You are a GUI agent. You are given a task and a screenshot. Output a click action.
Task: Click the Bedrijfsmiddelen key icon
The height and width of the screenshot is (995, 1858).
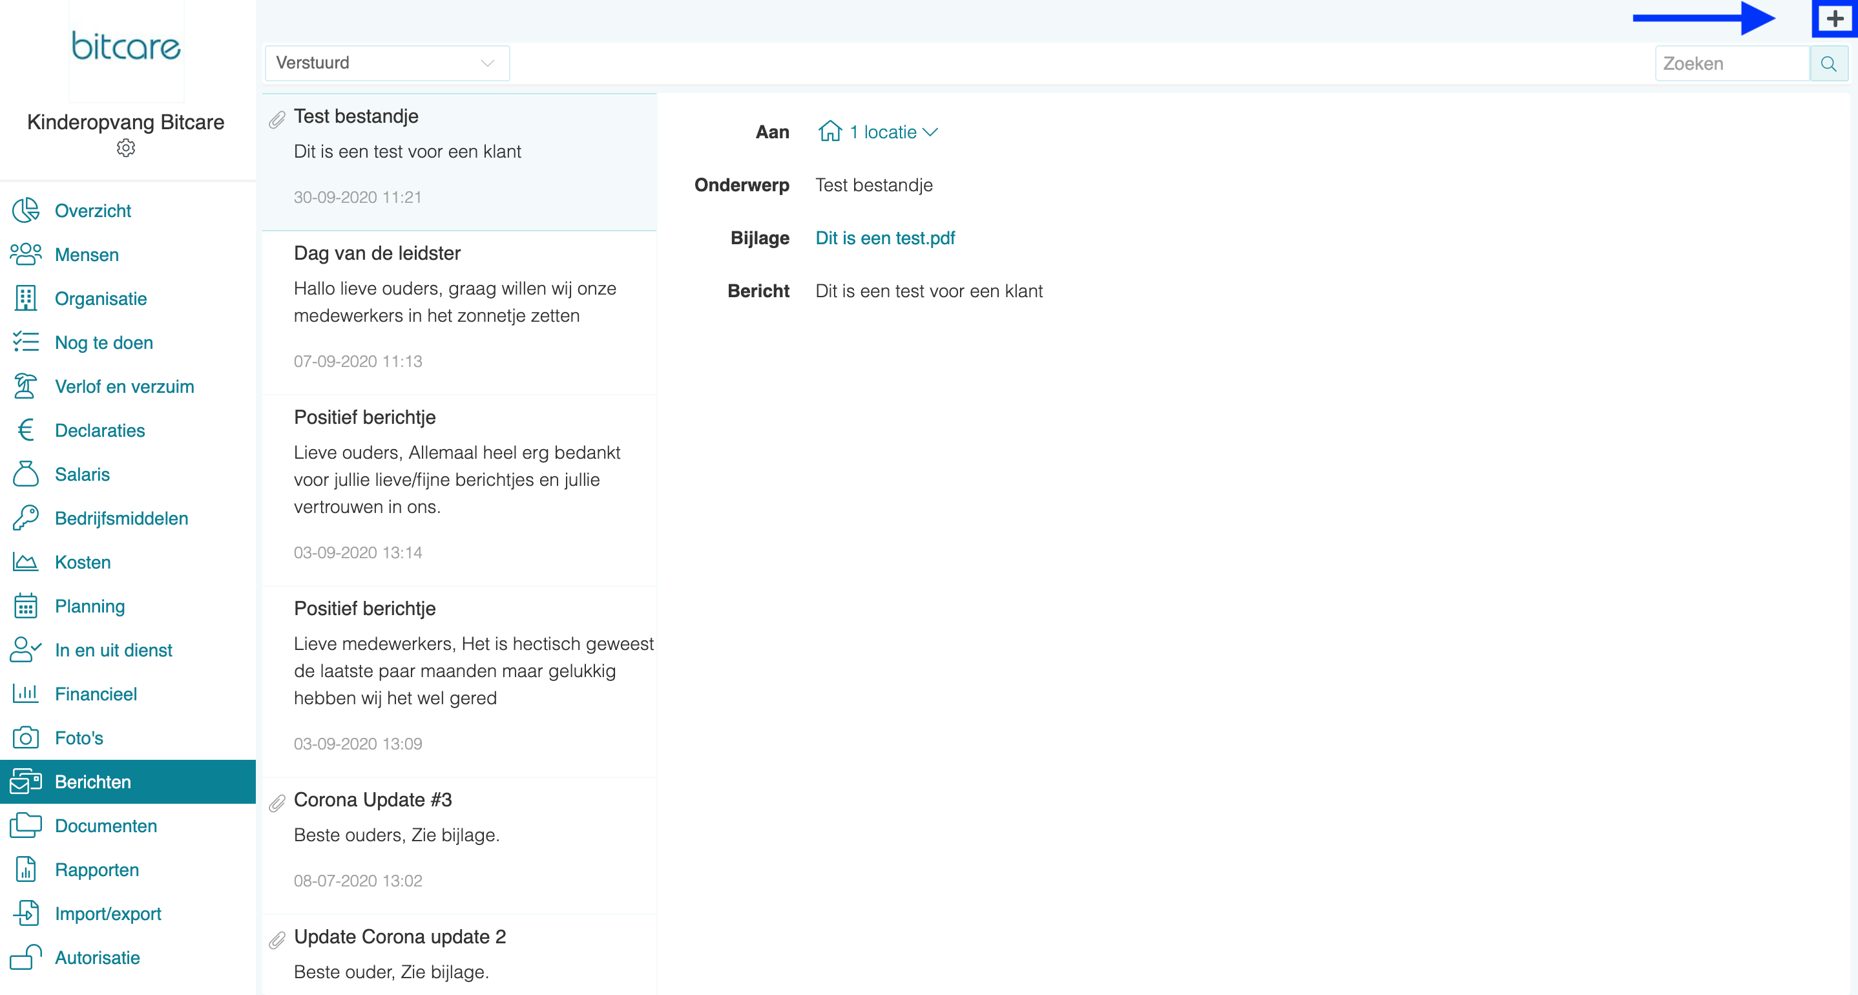pos(25,518)
